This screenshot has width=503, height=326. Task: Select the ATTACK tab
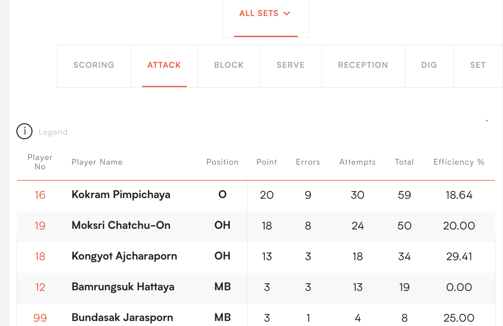164,65
